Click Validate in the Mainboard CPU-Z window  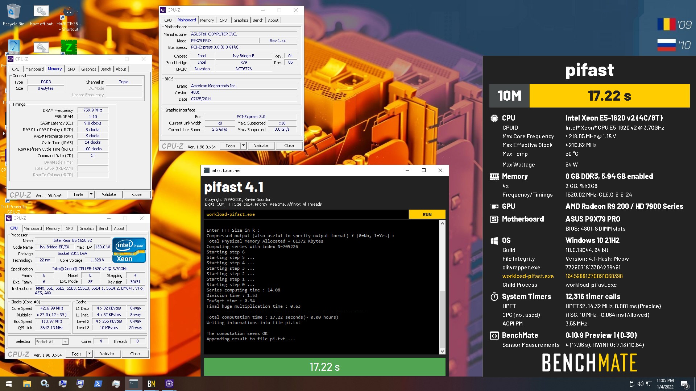pyautogui.click(x=261, y=146)
